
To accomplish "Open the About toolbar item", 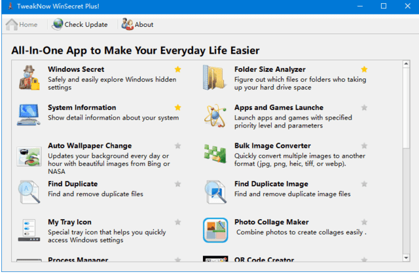I will (137, 25).
